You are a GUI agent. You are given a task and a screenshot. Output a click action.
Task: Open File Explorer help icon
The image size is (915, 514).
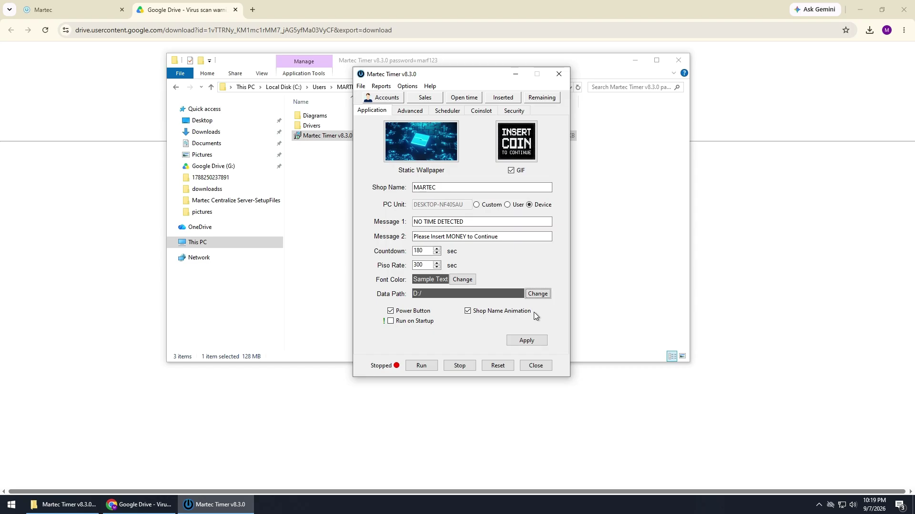[x=684, y=73]
